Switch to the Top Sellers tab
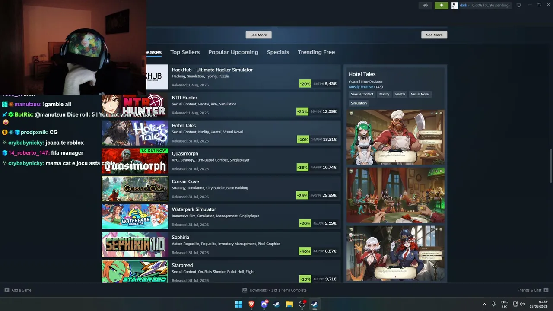The width and height of the screenshot is (553, 311). 185,52
